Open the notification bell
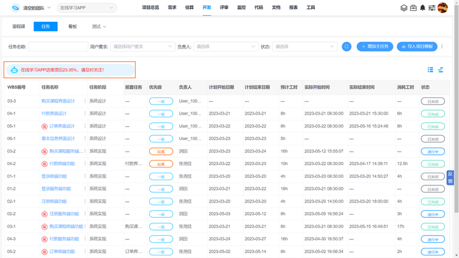 coord(423,8)
